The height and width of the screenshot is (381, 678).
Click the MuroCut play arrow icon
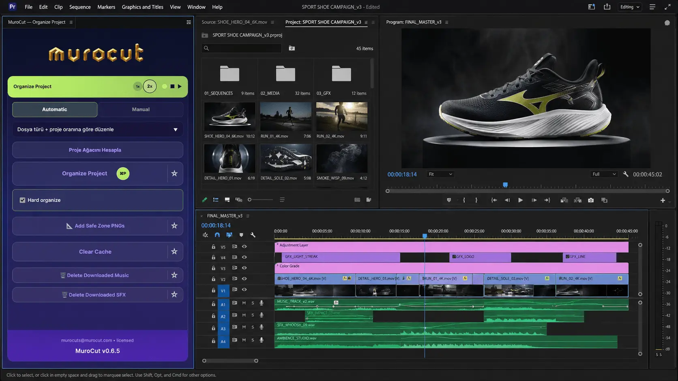[x=180, y=86]
